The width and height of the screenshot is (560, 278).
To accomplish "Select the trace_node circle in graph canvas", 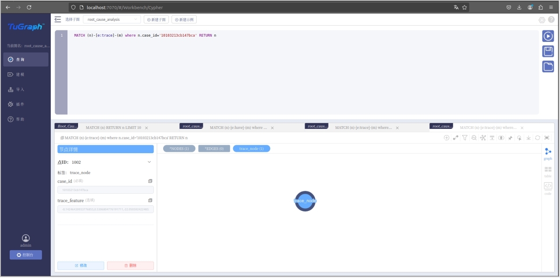I will pyautogui.click(x=305, y=201).
